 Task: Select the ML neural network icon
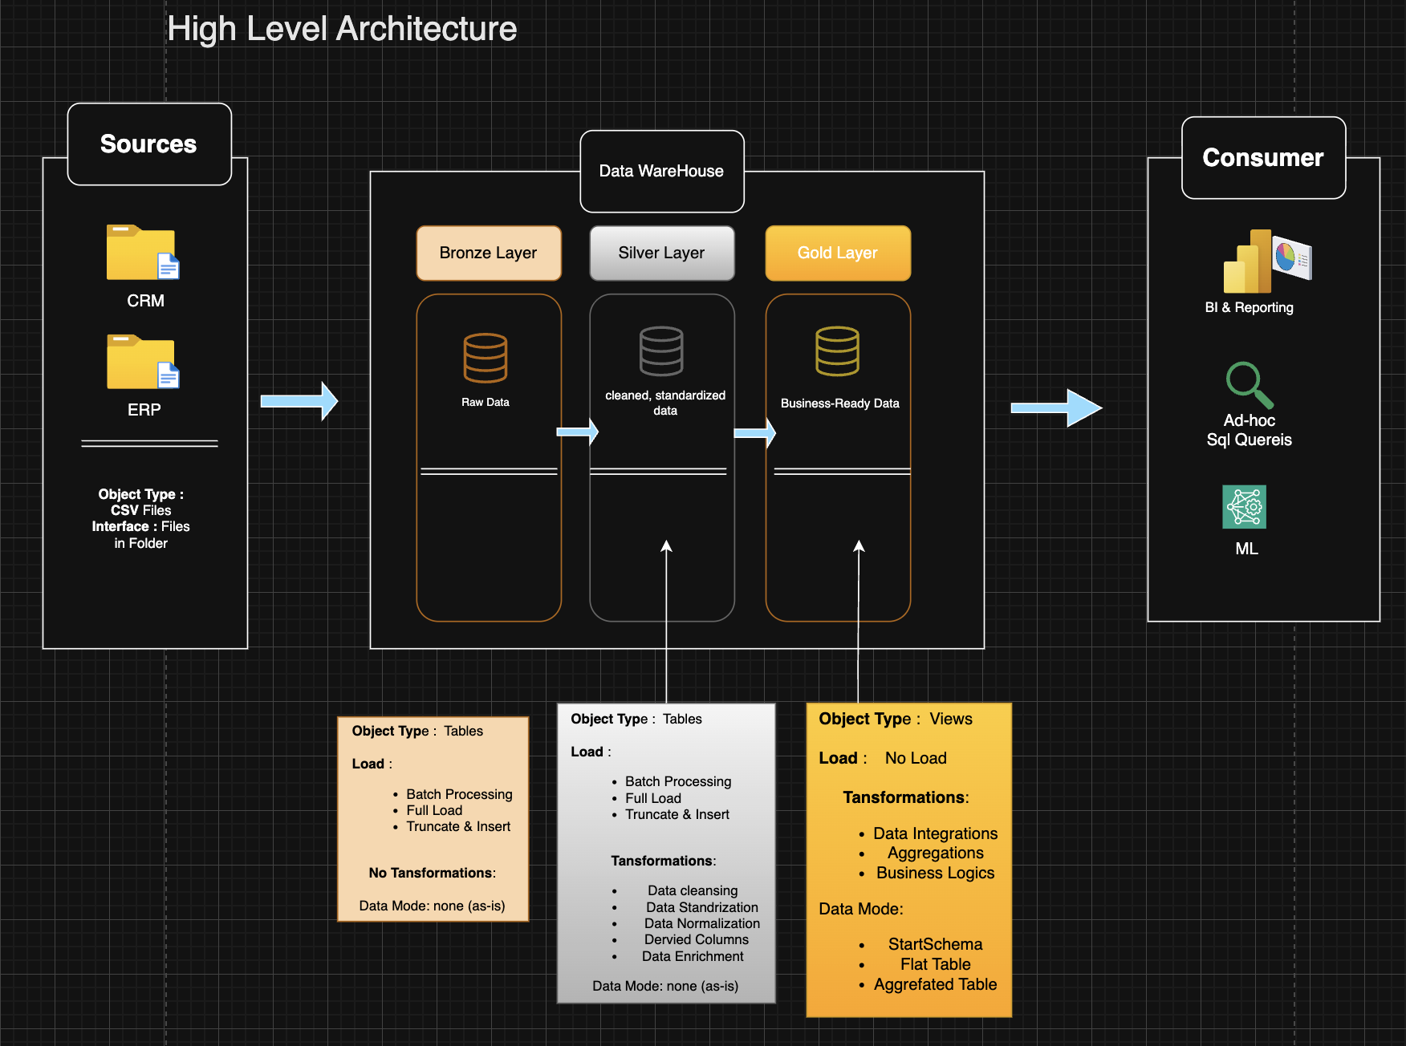coord(1245,506)
